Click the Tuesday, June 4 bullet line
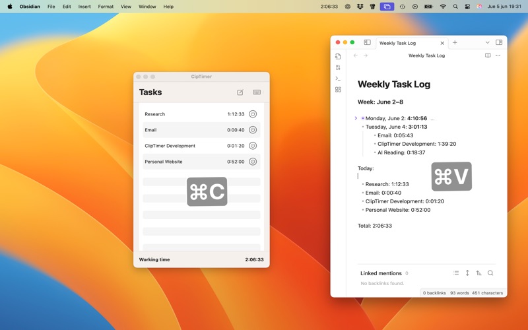This screenshot has width=528, height=330. click(397, 127)
